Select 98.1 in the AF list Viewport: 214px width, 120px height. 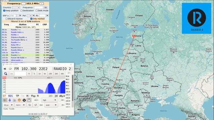point(68,82)
